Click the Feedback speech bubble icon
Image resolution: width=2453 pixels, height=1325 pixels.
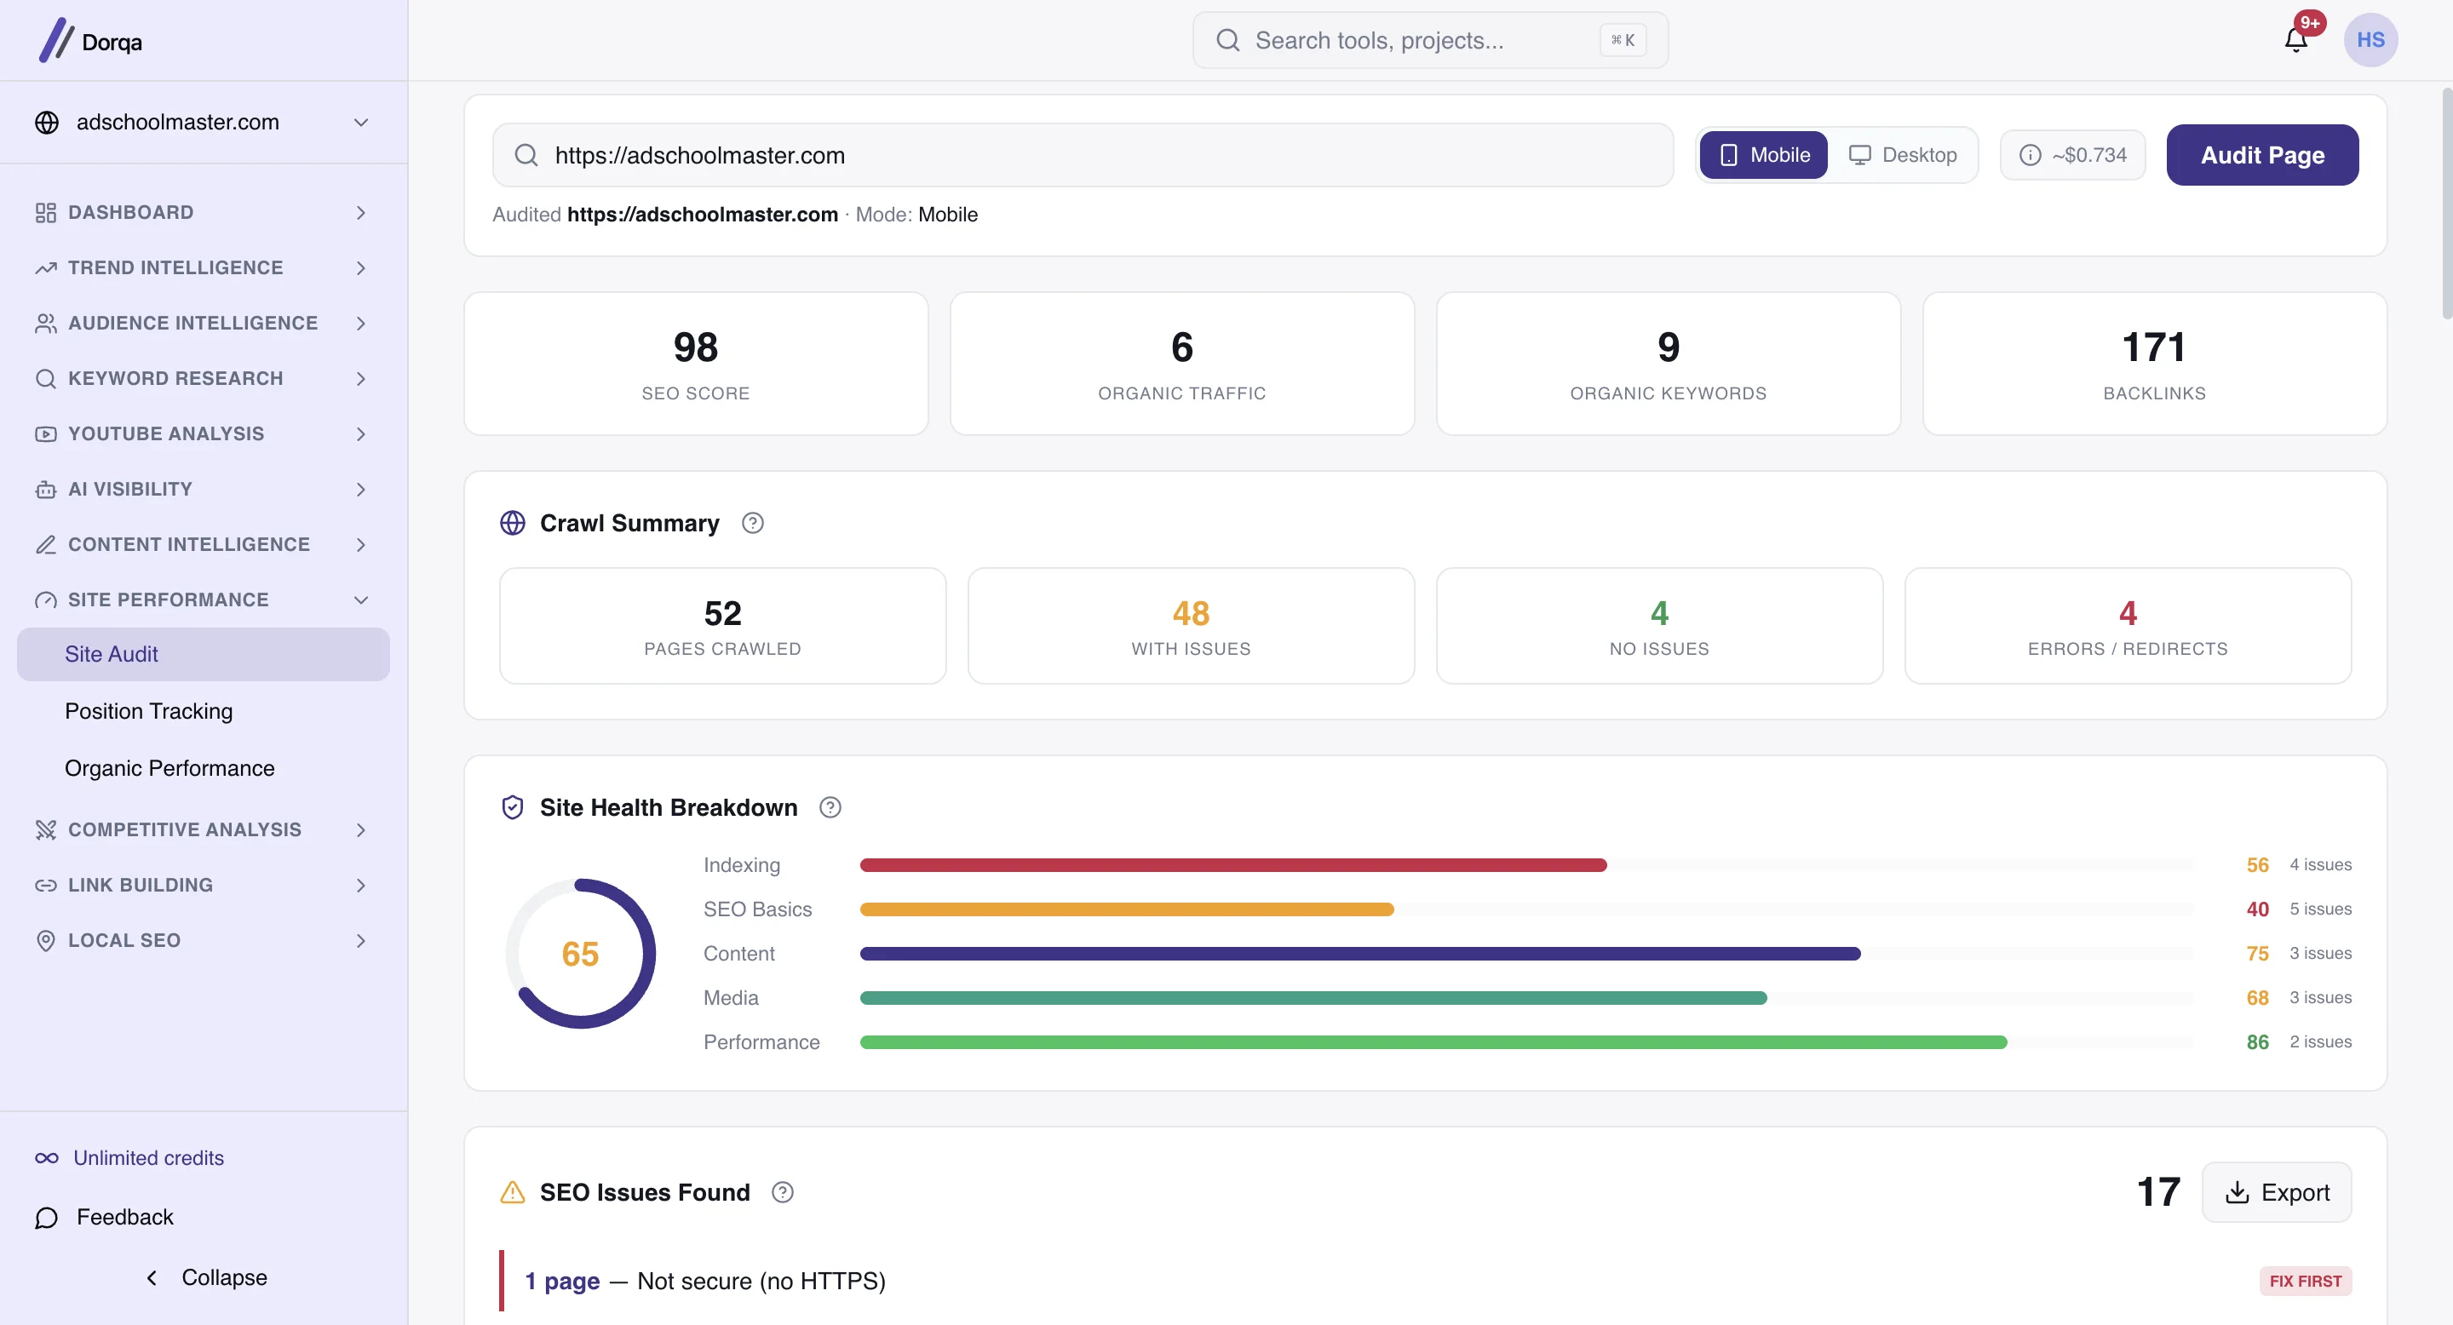47,1218
